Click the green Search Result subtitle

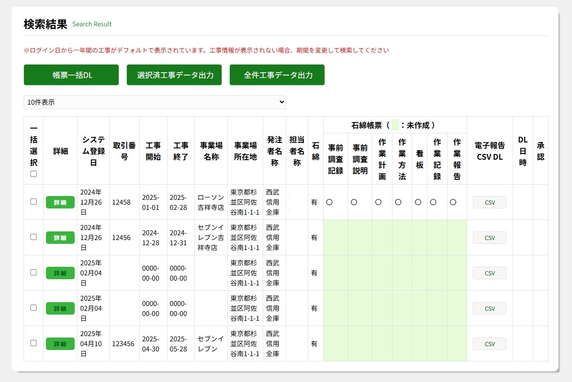coord(92,24)
